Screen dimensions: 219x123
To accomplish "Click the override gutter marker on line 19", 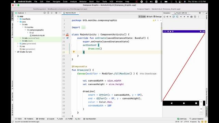I will pyautogui.click(x=67, y=38).
